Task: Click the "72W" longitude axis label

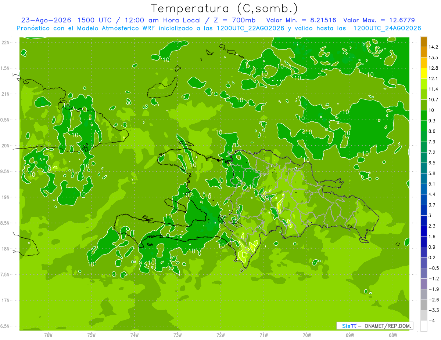Action: coord(220,335)
